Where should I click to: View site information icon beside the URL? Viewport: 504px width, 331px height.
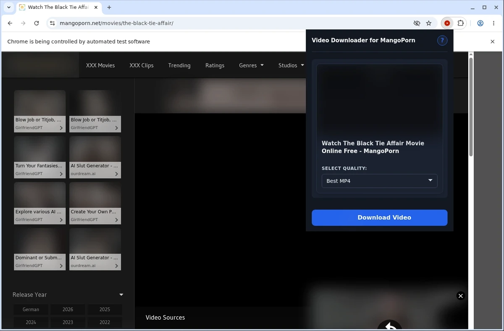(52, 23)
